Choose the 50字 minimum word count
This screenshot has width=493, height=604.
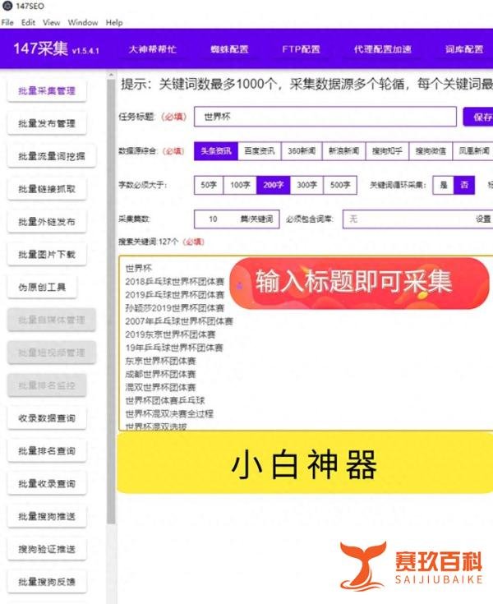[209, 185]
